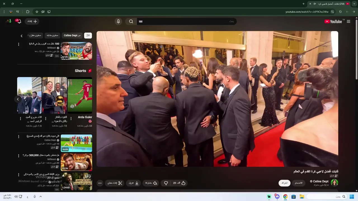Open browser profile avatar
Viewport: 358px width, 201px height.
[11, 12]
